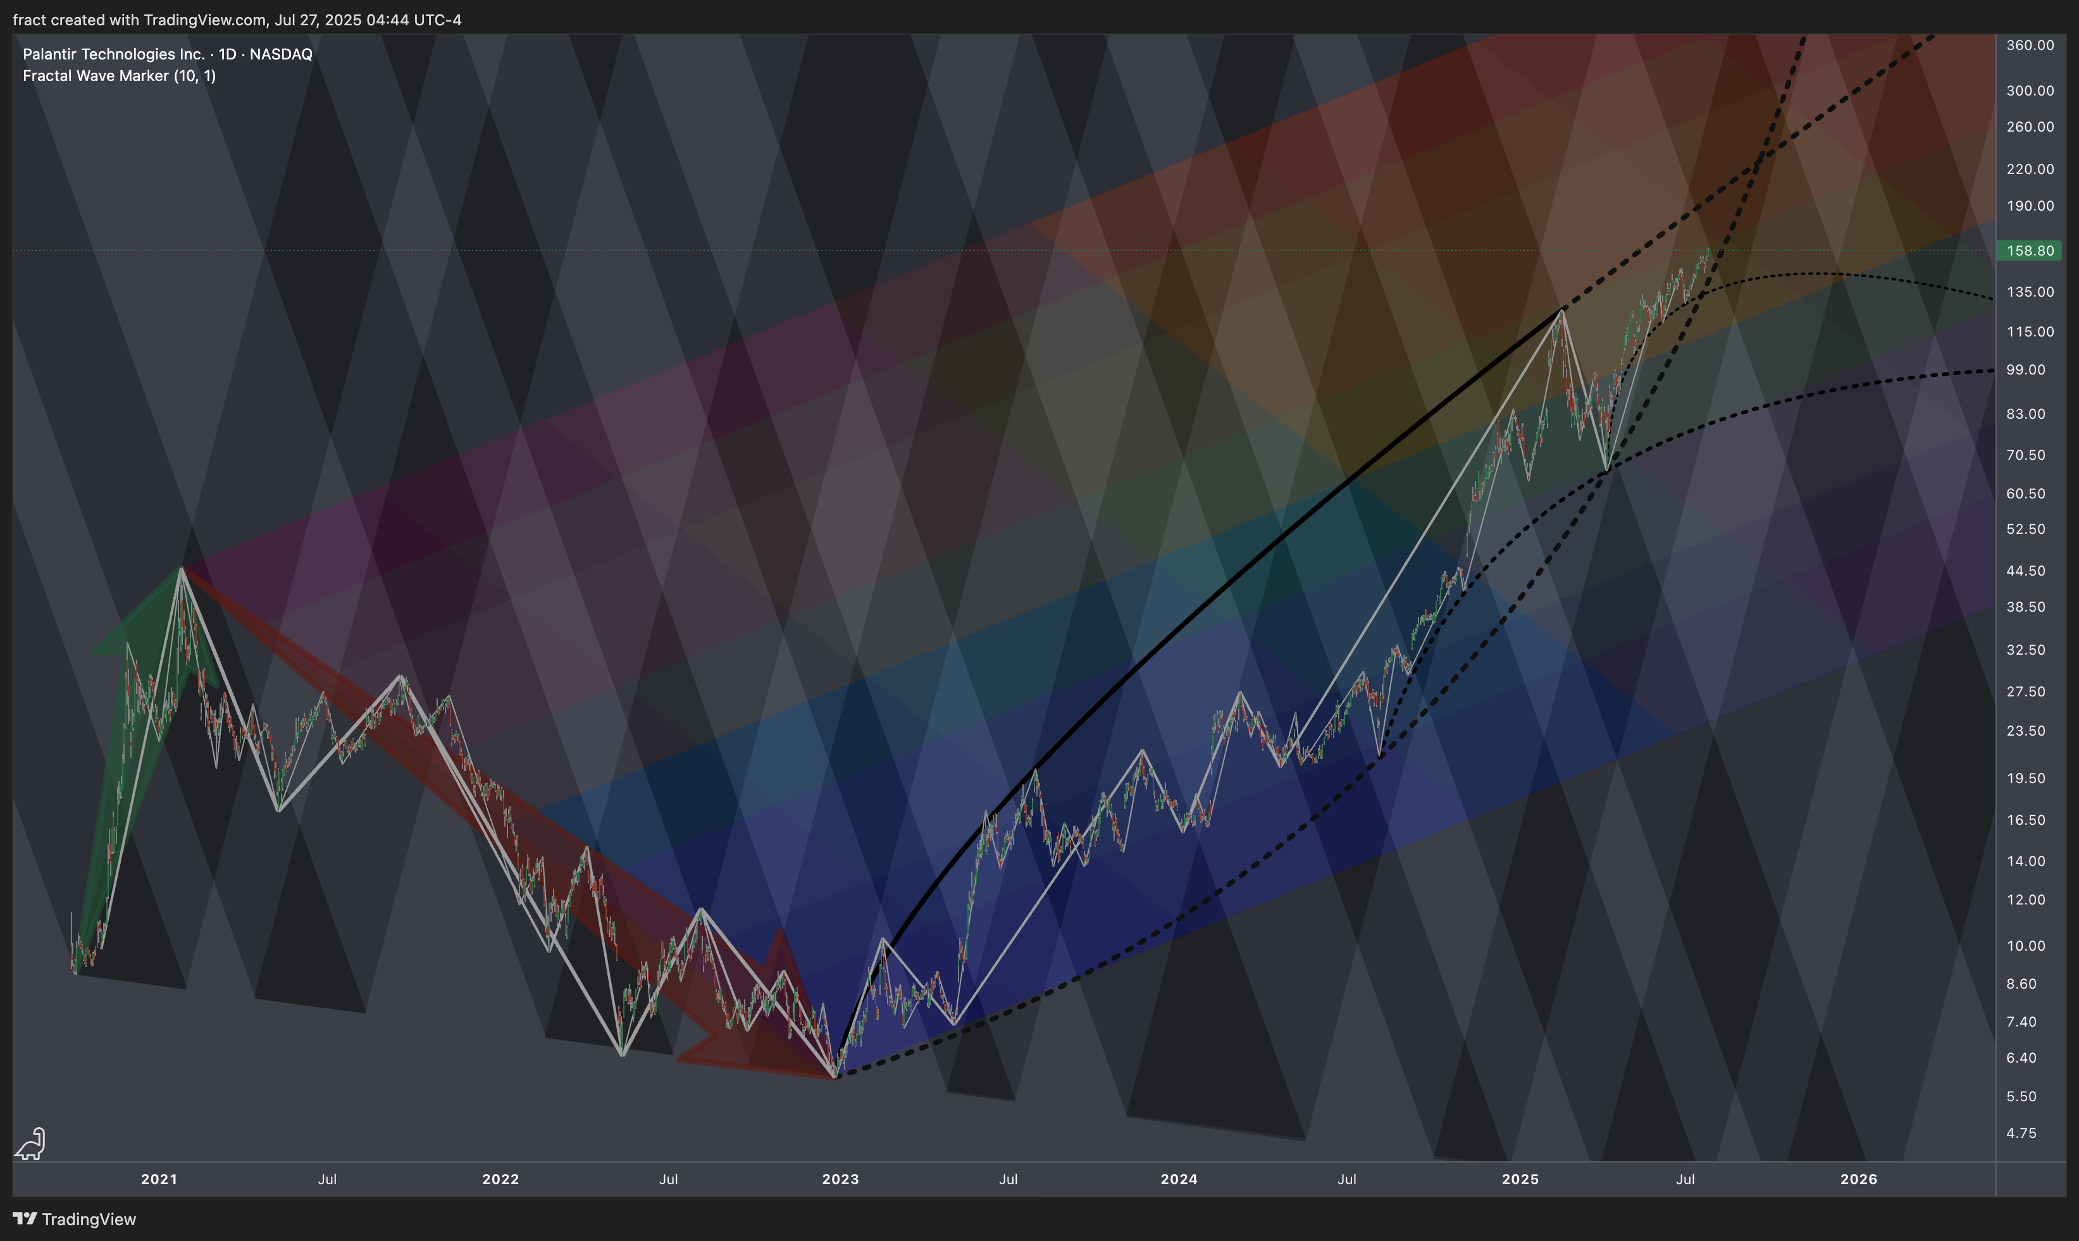Viewport: 2079px width, 1241px height.
Task: Click the 2024 label on the time axis
Action: click(1179, 1179)
